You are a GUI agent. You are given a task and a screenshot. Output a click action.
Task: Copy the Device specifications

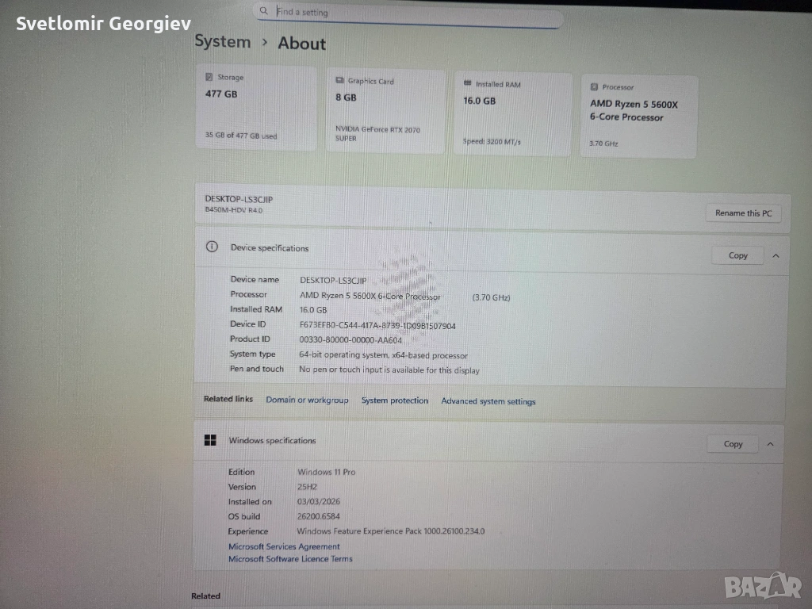738,255
